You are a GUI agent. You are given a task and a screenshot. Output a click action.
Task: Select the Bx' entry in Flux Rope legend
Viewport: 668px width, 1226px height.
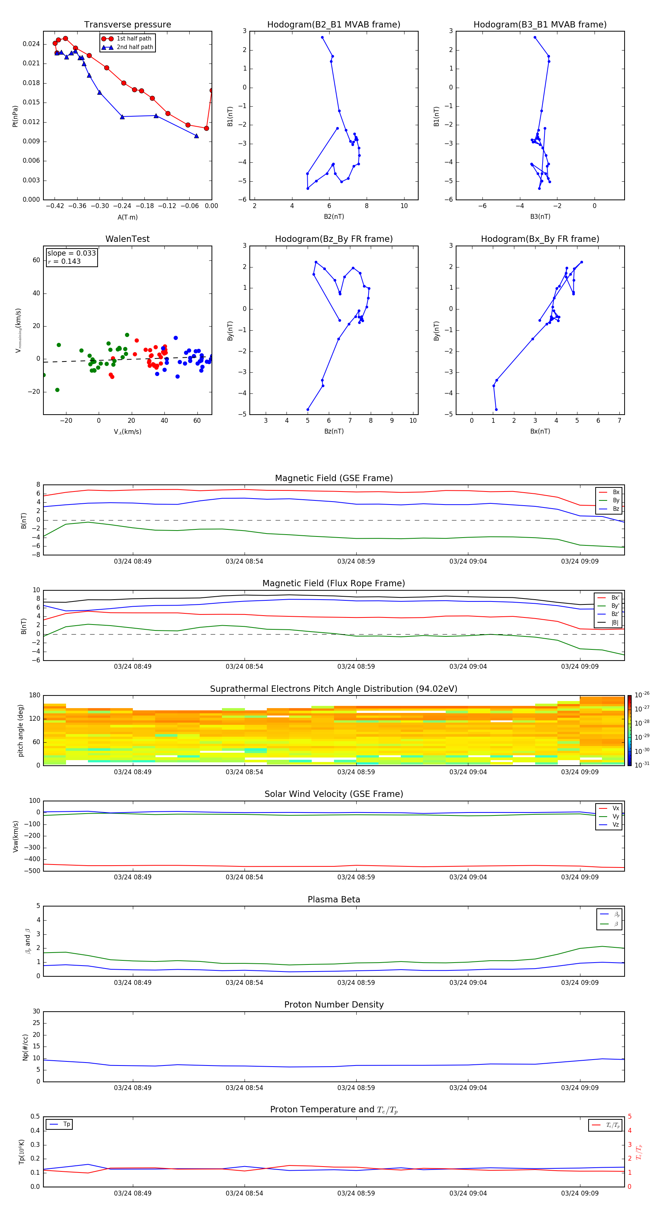(608, 598)
